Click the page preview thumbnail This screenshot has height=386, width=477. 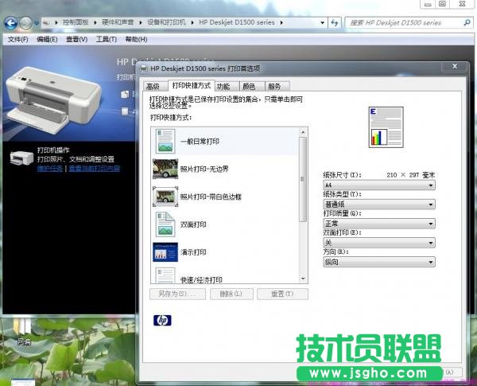[x=380, y=128]
